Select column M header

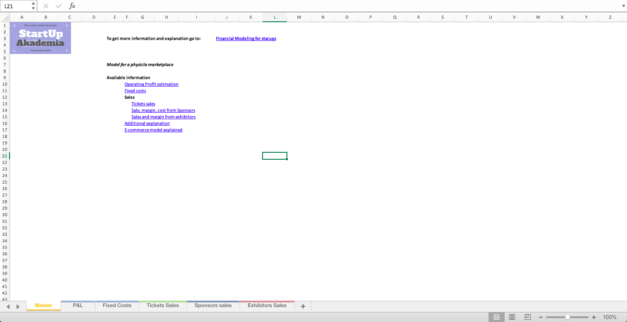click(x=299, y=17)
